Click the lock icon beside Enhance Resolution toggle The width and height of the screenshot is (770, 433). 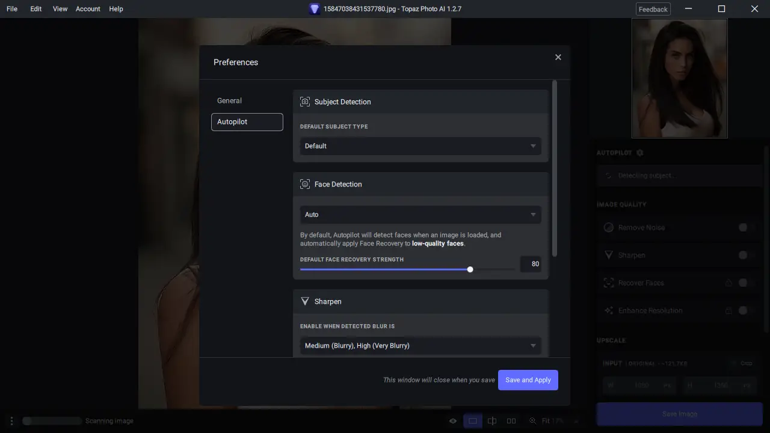(728, 310)
